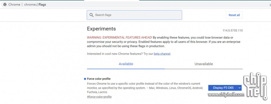Focus the Search flags input field
271x104 pixels.
[134, 15]
